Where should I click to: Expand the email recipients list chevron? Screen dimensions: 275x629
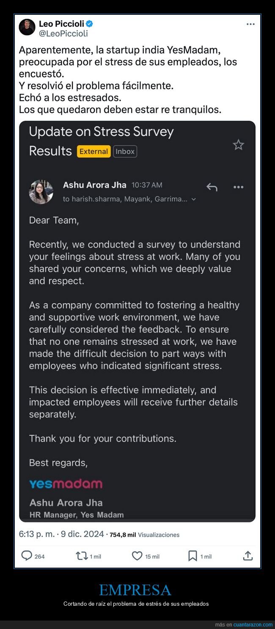click(194, 199)
